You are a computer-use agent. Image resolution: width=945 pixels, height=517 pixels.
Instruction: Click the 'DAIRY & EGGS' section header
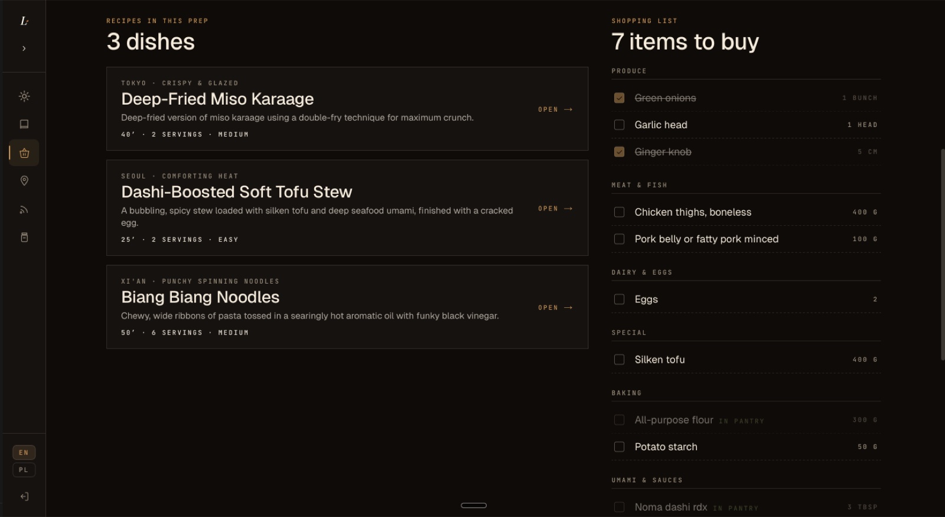pyautogui.click(x=642, y=272)
